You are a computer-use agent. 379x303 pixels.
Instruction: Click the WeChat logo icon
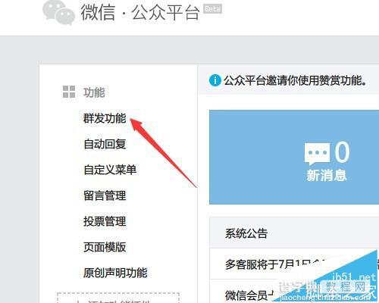[x=58, y=12]
